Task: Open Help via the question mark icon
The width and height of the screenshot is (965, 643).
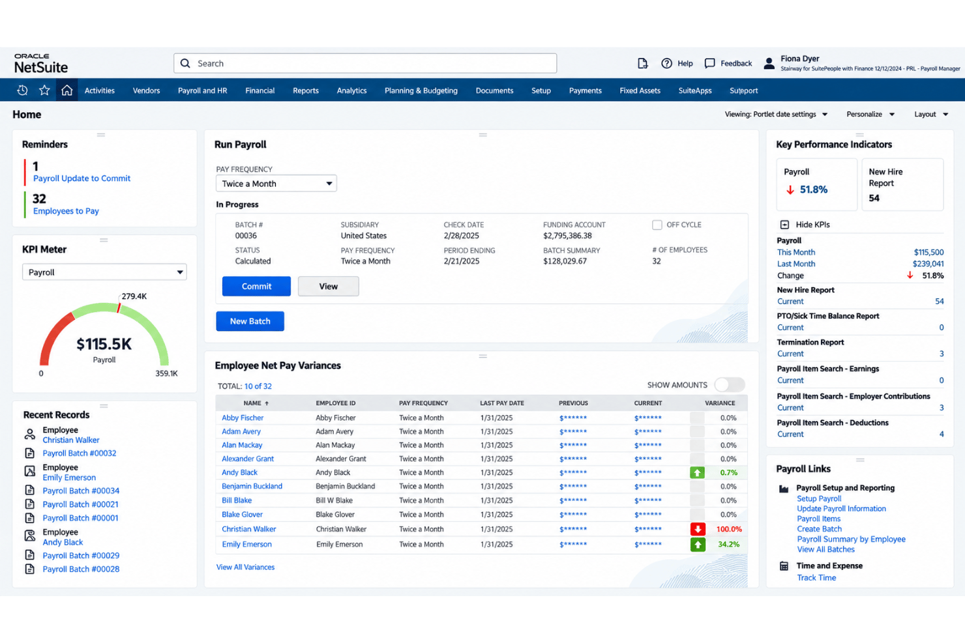Action: coord(666,63)
